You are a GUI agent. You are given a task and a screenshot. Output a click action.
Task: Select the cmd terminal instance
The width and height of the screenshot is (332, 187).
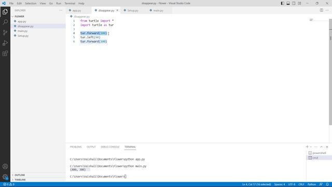[319, 158]
